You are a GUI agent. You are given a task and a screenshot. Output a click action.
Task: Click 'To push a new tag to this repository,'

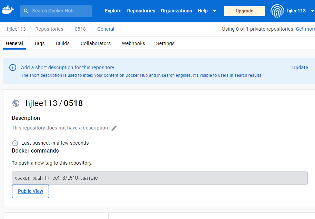[52, 163]
